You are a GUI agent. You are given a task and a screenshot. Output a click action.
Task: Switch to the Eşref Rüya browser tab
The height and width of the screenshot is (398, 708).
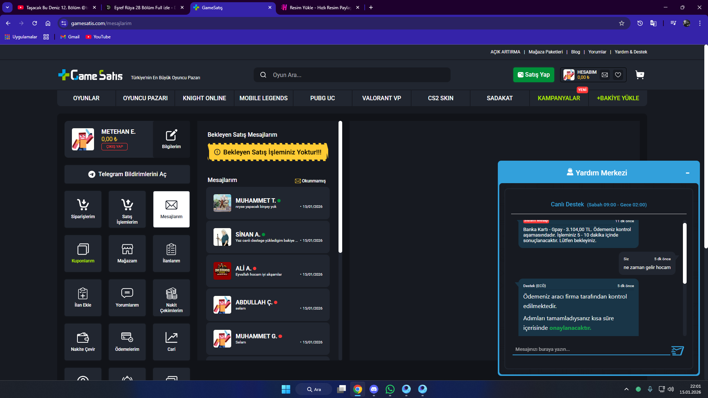tap(145, 7)
